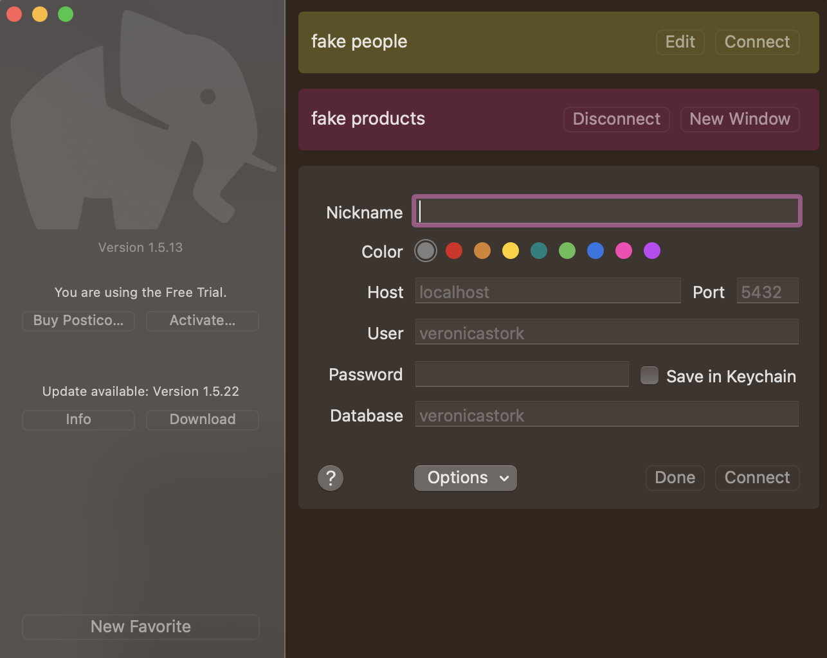
Task: Click into the Host field
Action: (548, 290)
